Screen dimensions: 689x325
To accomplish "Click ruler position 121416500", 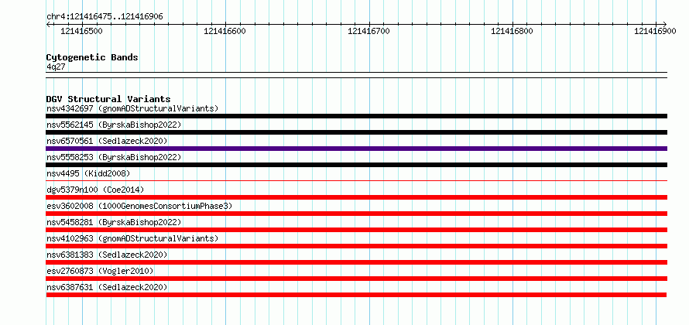I will (81, 31).
